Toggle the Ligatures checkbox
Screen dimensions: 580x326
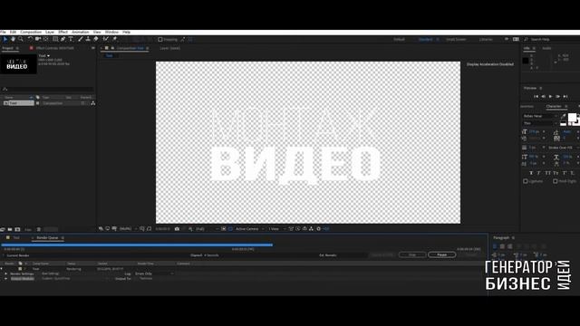(x=526, y=181)
